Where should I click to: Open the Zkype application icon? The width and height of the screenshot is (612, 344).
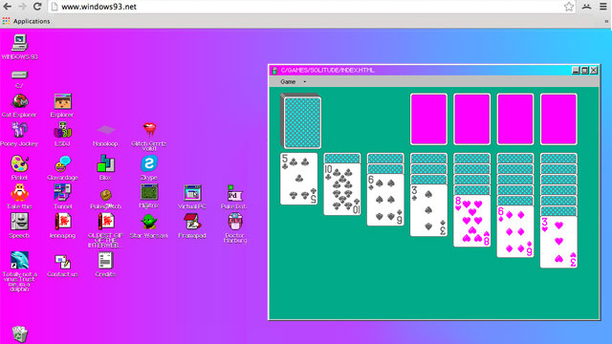(149, 163)
